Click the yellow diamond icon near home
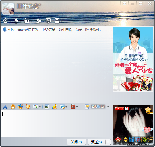155x147 pixels. point(126,140)
